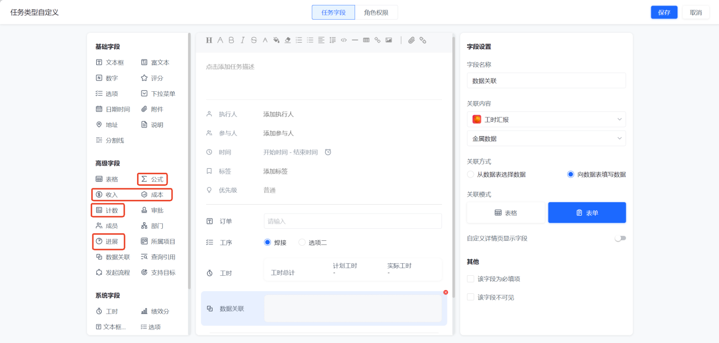Click the 保存 button
The image size is (719, 343).
point(664,13)
